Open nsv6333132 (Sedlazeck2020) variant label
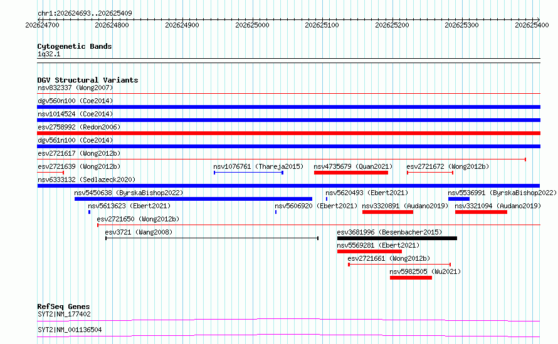This screenshot has width=558, height=344. coord(87,180)
